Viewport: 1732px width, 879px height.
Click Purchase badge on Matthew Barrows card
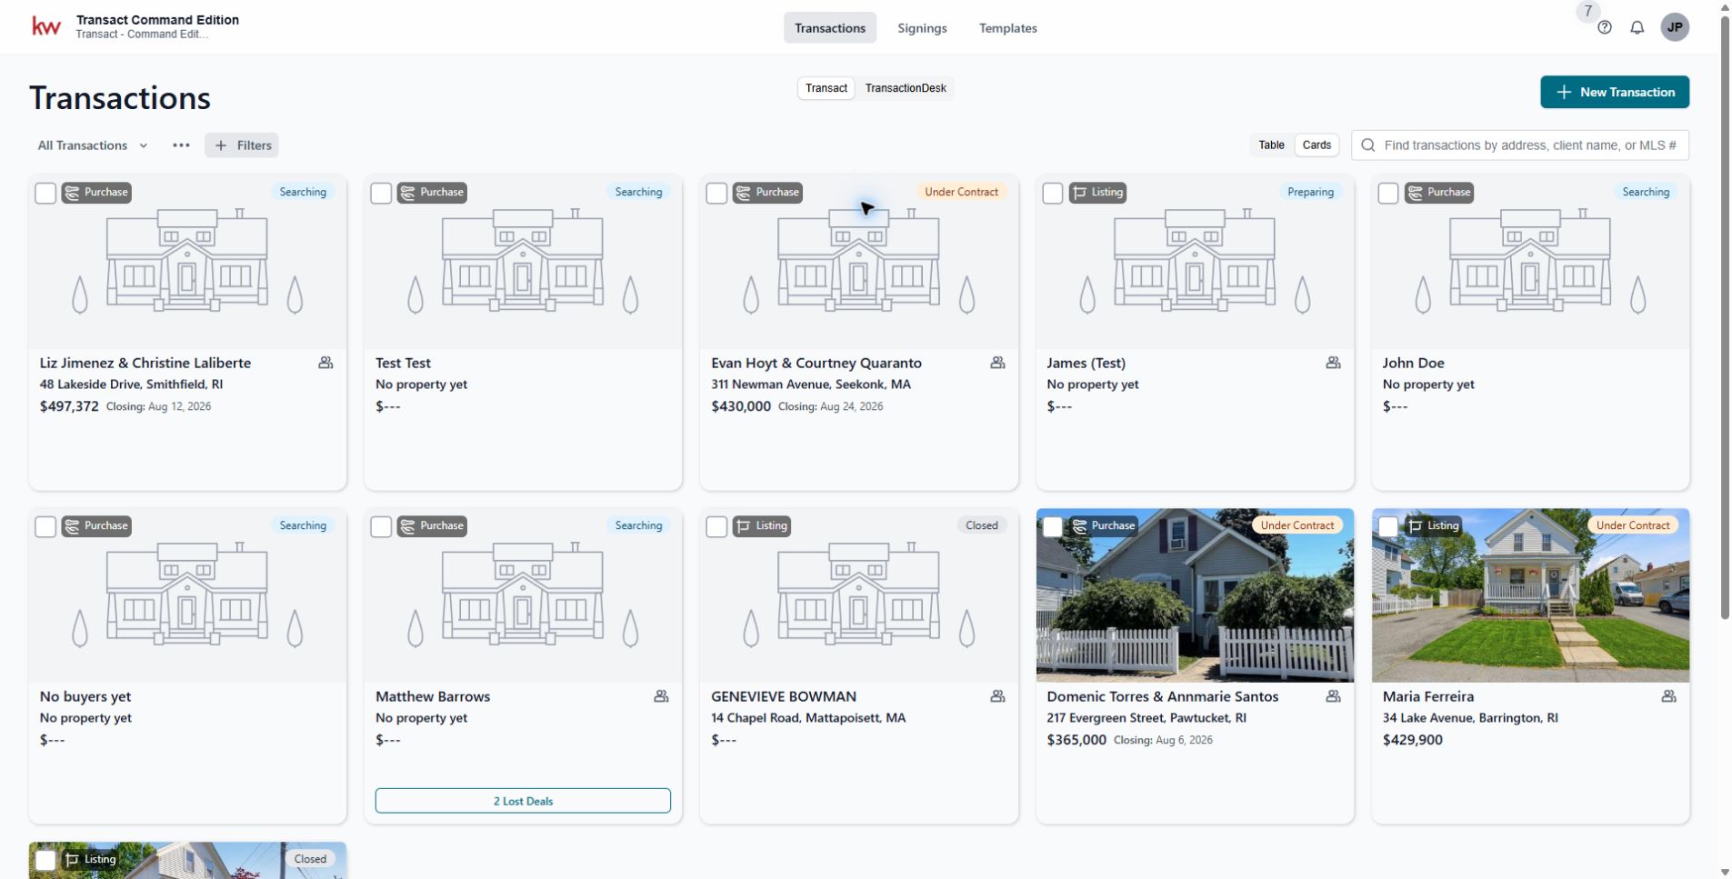click(x=432, y=526)
